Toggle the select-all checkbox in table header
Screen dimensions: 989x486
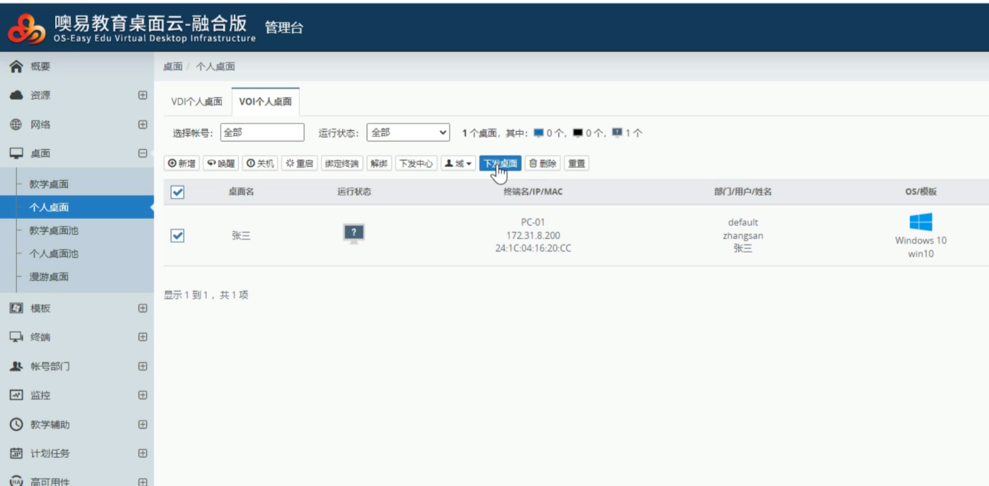pos(177,192)
